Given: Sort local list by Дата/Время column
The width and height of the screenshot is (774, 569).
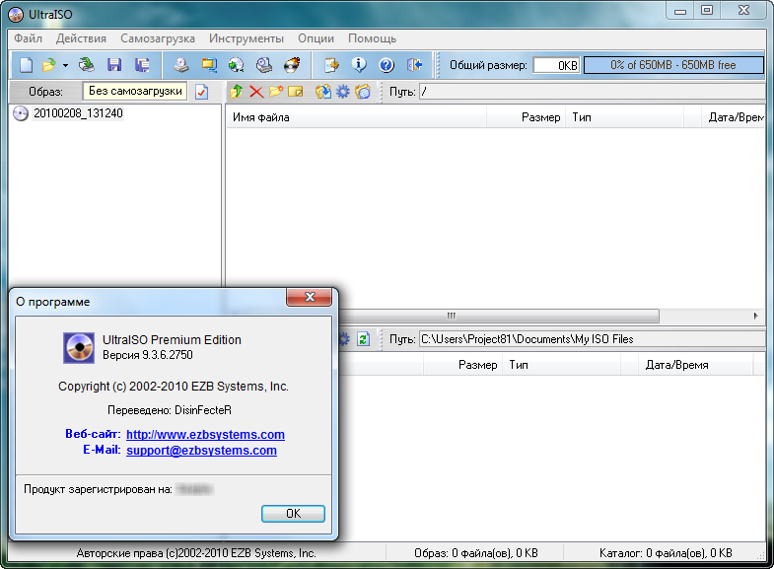Looking at the screenshot, I should 695,365.
